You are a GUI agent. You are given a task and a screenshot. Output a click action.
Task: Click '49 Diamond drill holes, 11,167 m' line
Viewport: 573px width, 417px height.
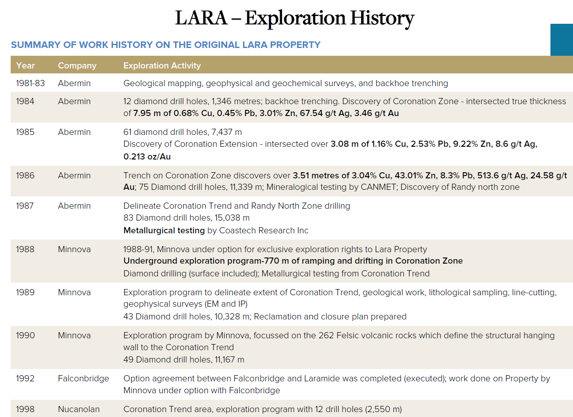184,360
